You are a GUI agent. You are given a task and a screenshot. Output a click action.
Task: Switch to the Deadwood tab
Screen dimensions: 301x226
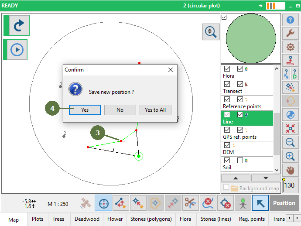click(87, 219)
